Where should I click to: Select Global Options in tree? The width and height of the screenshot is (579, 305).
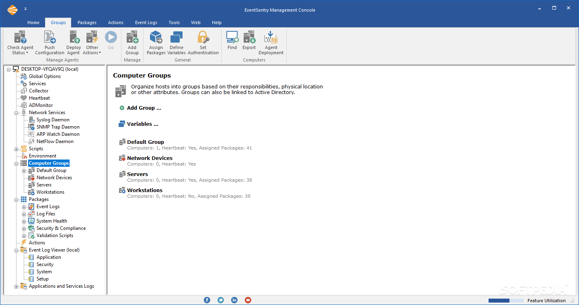tap(45, 76)
